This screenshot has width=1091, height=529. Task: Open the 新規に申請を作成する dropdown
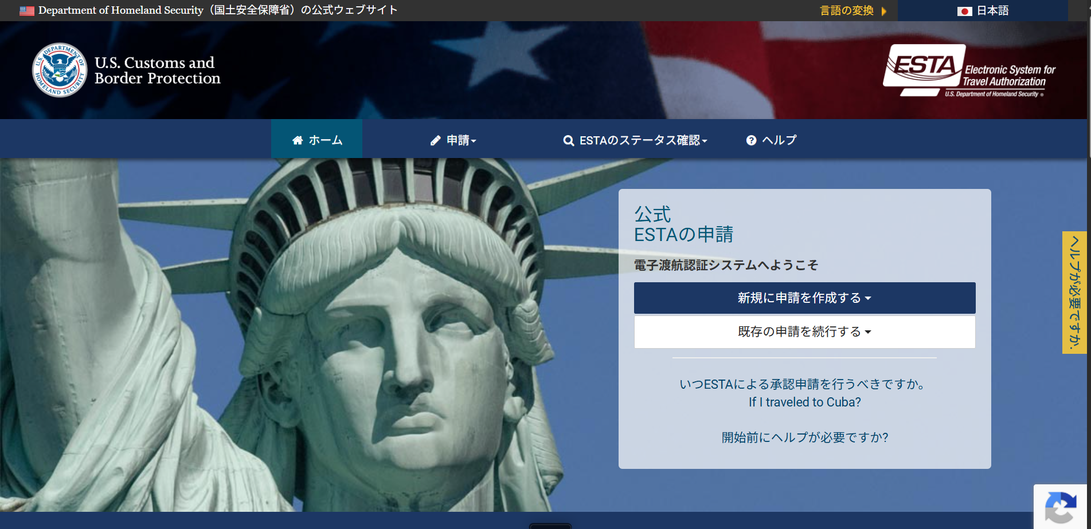(x=804, y=298)
